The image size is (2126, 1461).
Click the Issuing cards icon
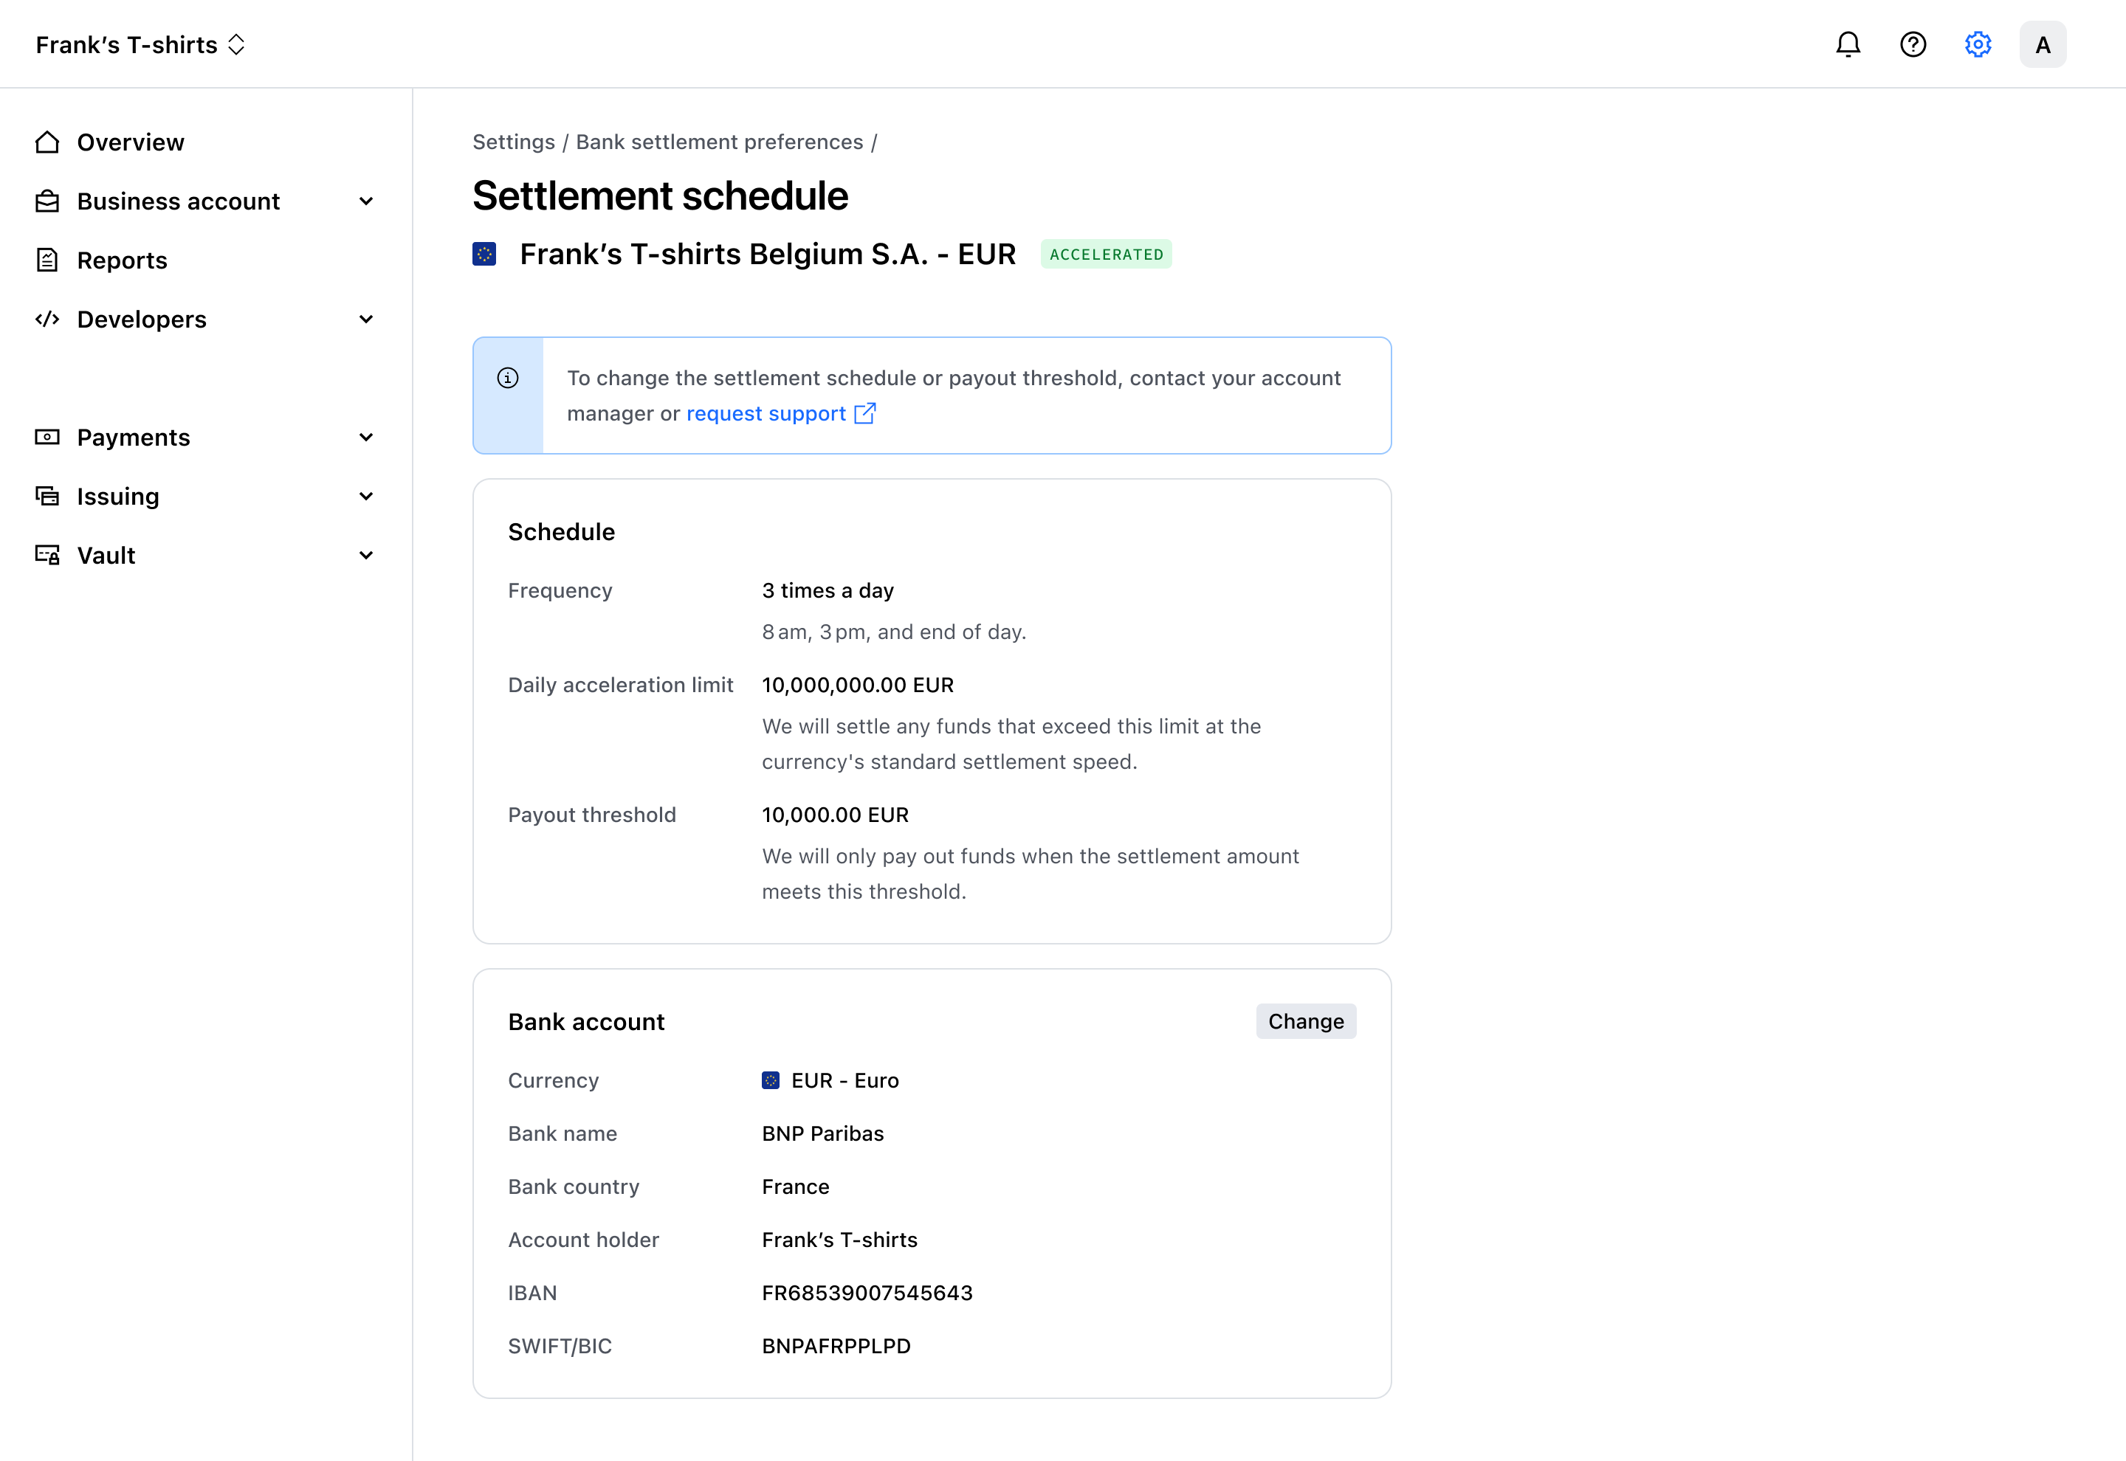click(47, 496)
